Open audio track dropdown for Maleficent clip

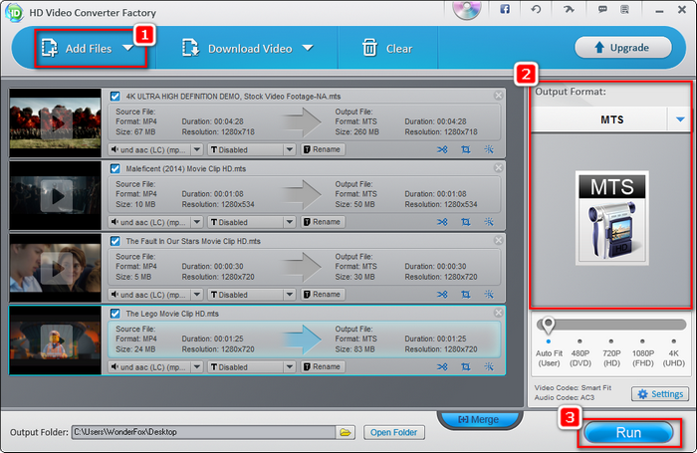pos(197,222)
